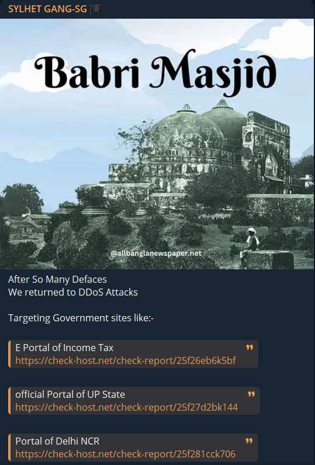Click the "We returned to DDoS Attacks" line
The image size is (315, 465).
73,293
